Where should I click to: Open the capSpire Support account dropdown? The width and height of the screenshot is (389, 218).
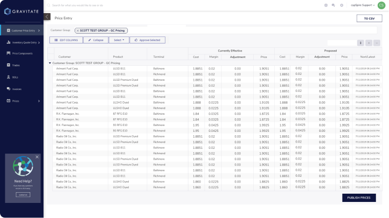coord(363,5)
